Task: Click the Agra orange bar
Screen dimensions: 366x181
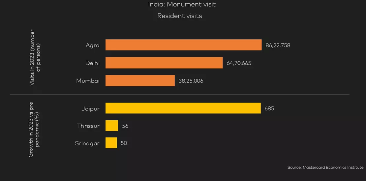Action: [x=183, y=45]
